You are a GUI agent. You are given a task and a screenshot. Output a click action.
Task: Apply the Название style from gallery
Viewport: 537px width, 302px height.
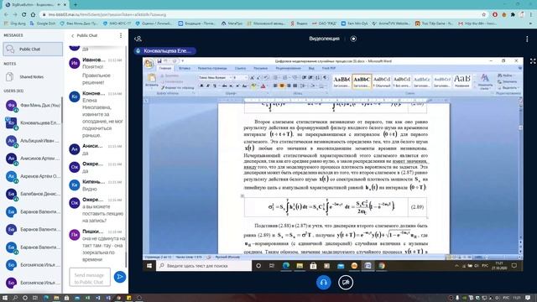[x=461, y=81]
